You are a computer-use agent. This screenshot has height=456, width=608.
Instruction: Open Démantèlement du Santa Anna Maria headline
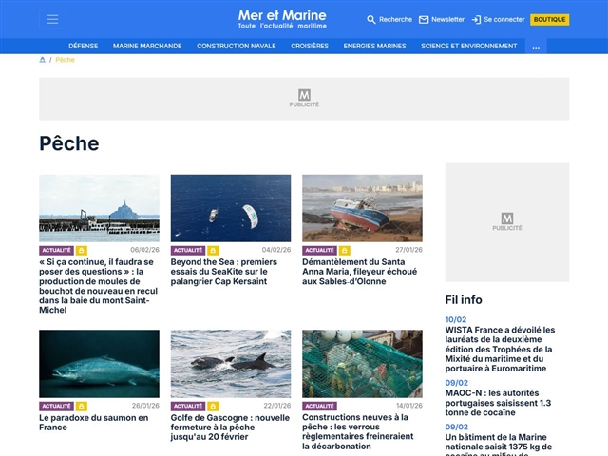pos(360,272)
